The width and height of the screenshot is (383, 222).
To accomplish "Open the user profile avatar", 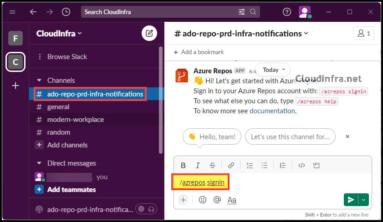I will (305, 12).
